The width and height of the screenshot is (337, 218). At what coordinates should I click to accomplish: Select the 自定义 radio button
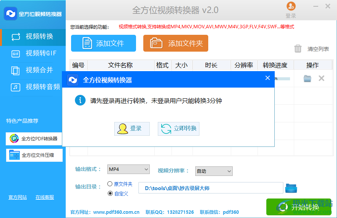point(110,193)
